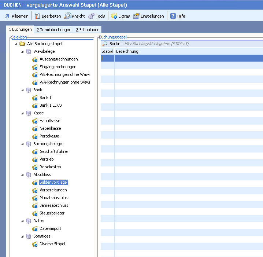This screenshot has height=257, width=263.
Task: Open the Schablonen tab
Action: pos(87,30)
